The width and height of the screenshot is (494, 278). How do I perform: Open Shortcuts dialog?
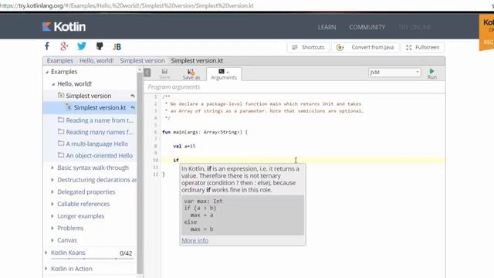308,47
